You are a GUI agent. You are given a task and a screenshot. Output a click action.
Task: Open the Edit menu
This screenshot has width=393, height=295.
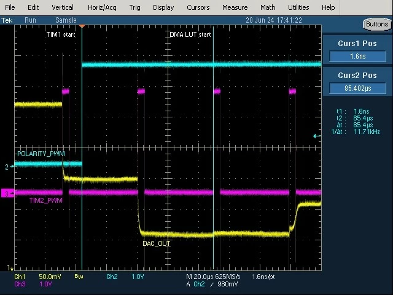33,7
